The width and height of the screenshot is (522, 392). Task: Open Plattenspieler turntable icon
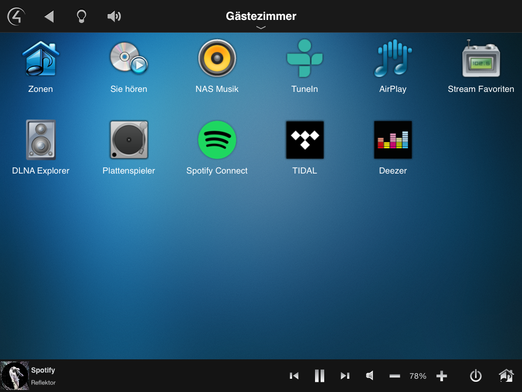pyautogui.click(x=129, y=140)
